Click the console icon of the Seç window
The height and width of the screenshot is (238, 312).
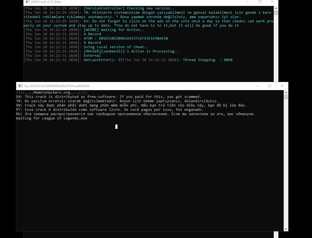(20, 86)
